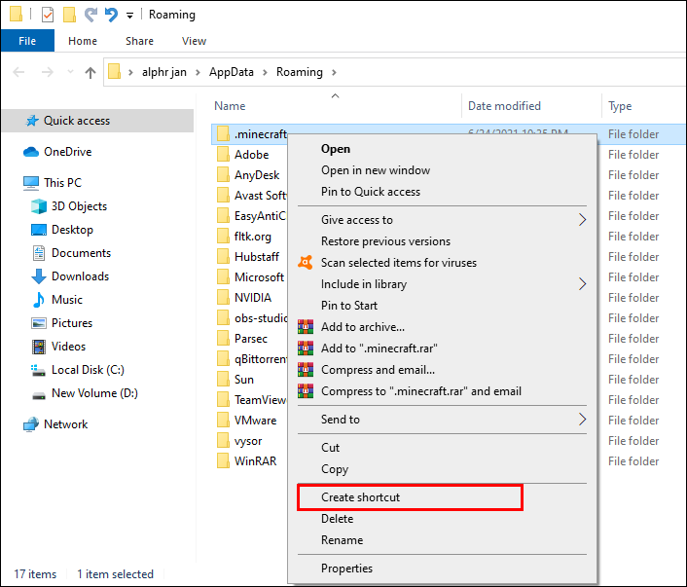Viewport: 687px width, 587px height.
Task: Click the Redo arrow in title bar
Action: 90,15
